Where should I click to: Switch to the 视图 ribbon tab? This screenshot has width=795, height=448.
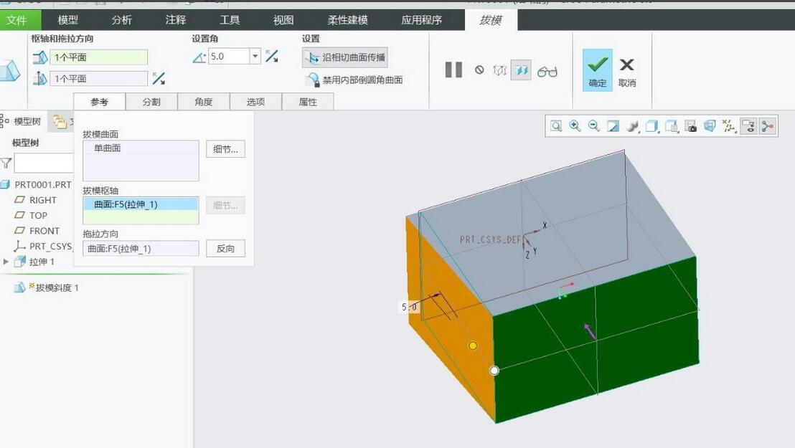[x=283, y=20]
